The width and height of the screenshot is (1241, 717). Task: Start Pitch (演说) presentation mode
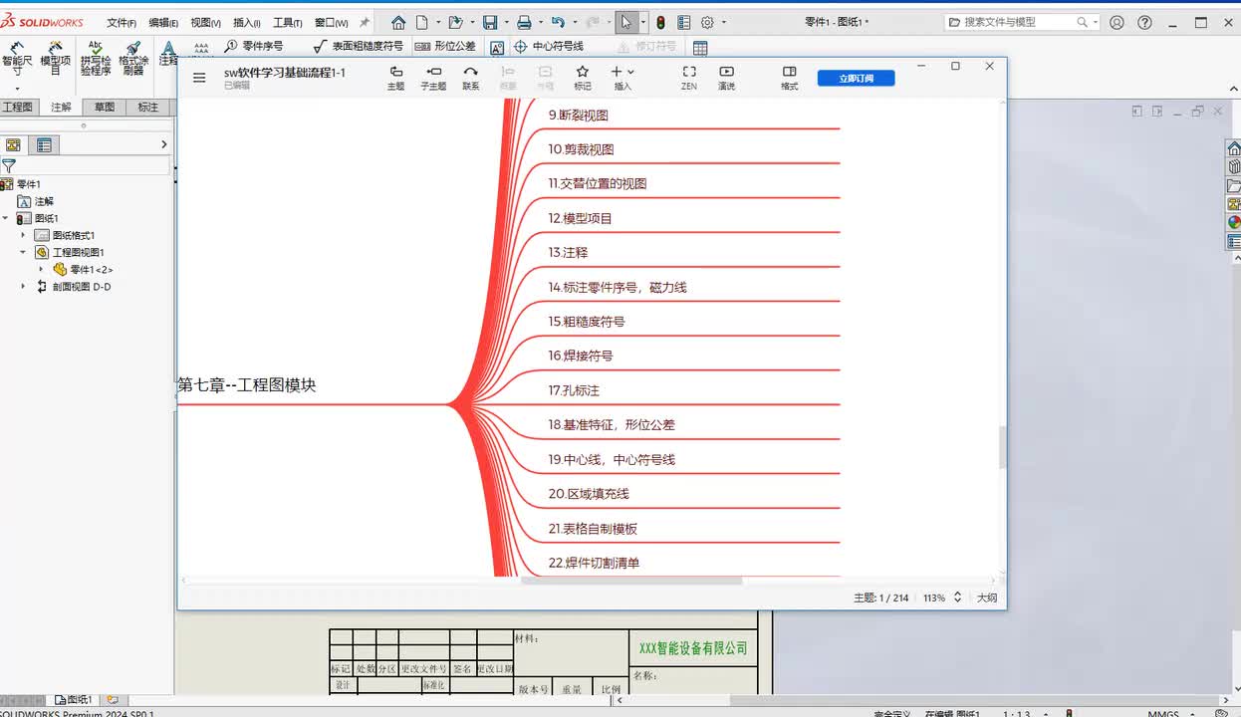point(726,78)
